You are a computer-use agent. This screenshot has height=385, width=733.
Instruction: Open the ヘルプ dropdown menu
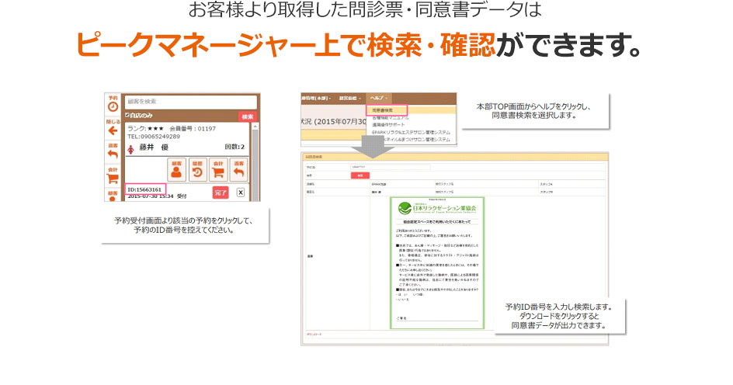[377, 98]
